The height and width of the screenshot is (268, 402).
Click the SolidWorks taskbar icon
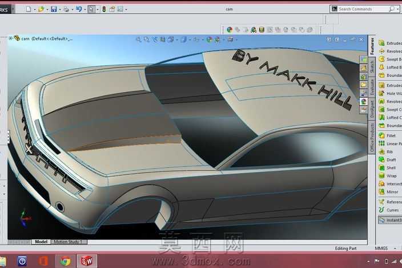pyautogui.click(x=87, y=261)
